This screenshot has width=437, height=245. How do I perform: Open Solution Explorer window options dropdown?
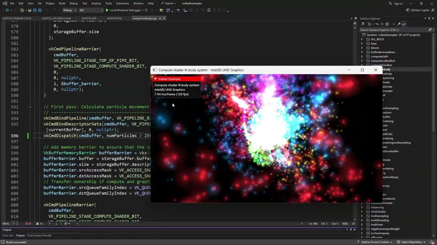click(x=425, y=18)
